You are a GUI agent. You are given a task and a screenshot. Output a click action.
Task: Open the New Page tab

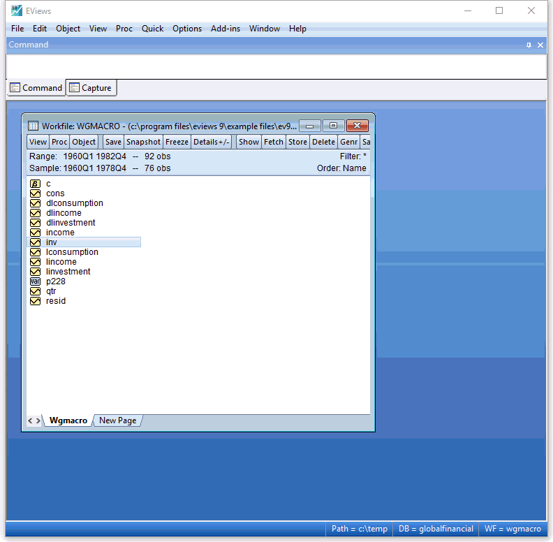coord(117,420)
